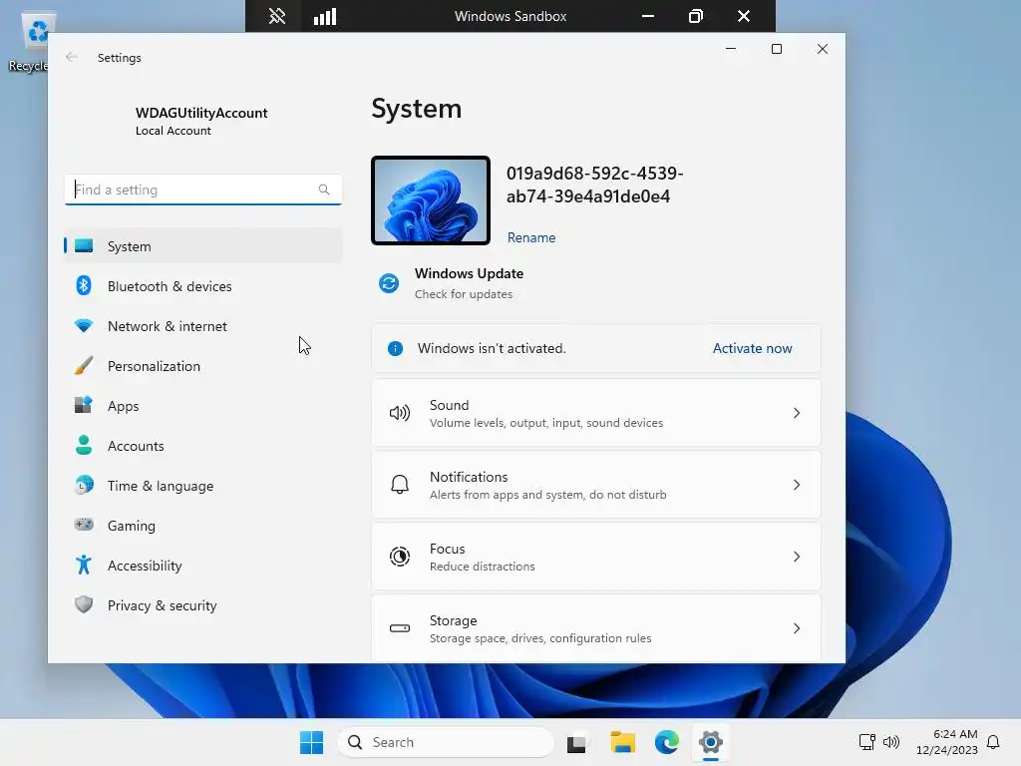
Task: Click Activate now link
Action: coord(752,348)
